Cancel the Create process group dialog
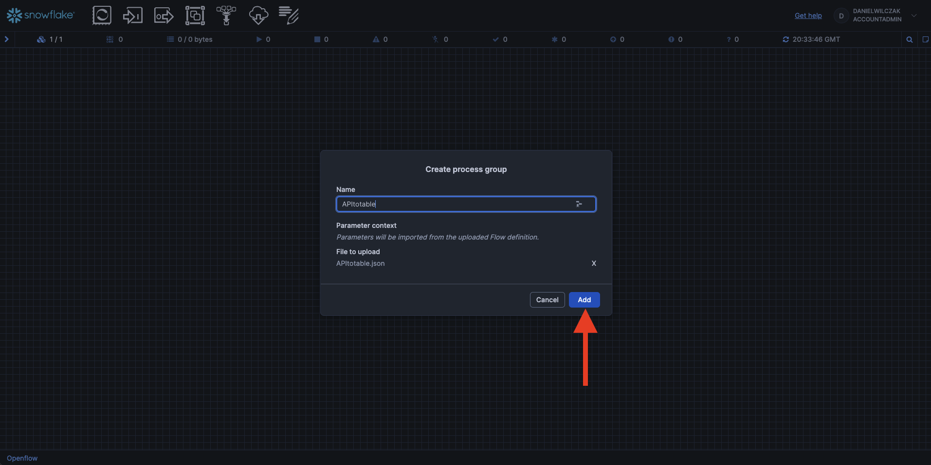 [x=547, y=300]
